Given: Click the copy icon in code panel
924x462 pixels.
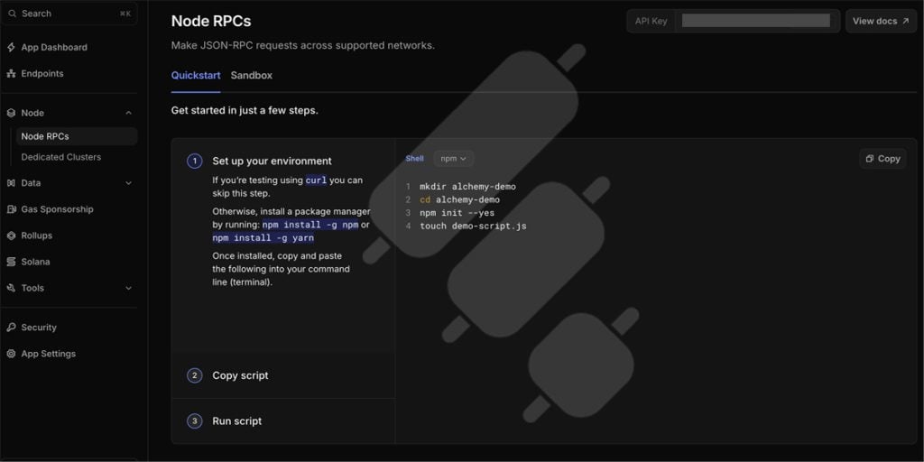Looking at the screenshot, I should (870, 159).
